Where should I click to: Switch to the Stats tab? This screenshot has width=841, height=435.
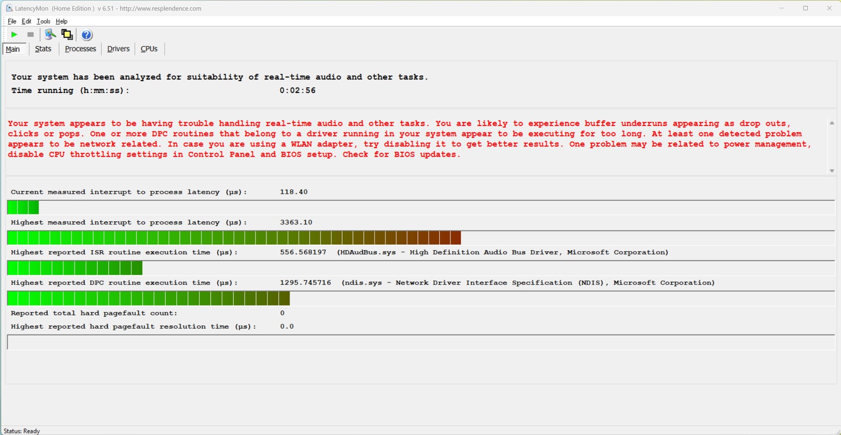[43, 49]
